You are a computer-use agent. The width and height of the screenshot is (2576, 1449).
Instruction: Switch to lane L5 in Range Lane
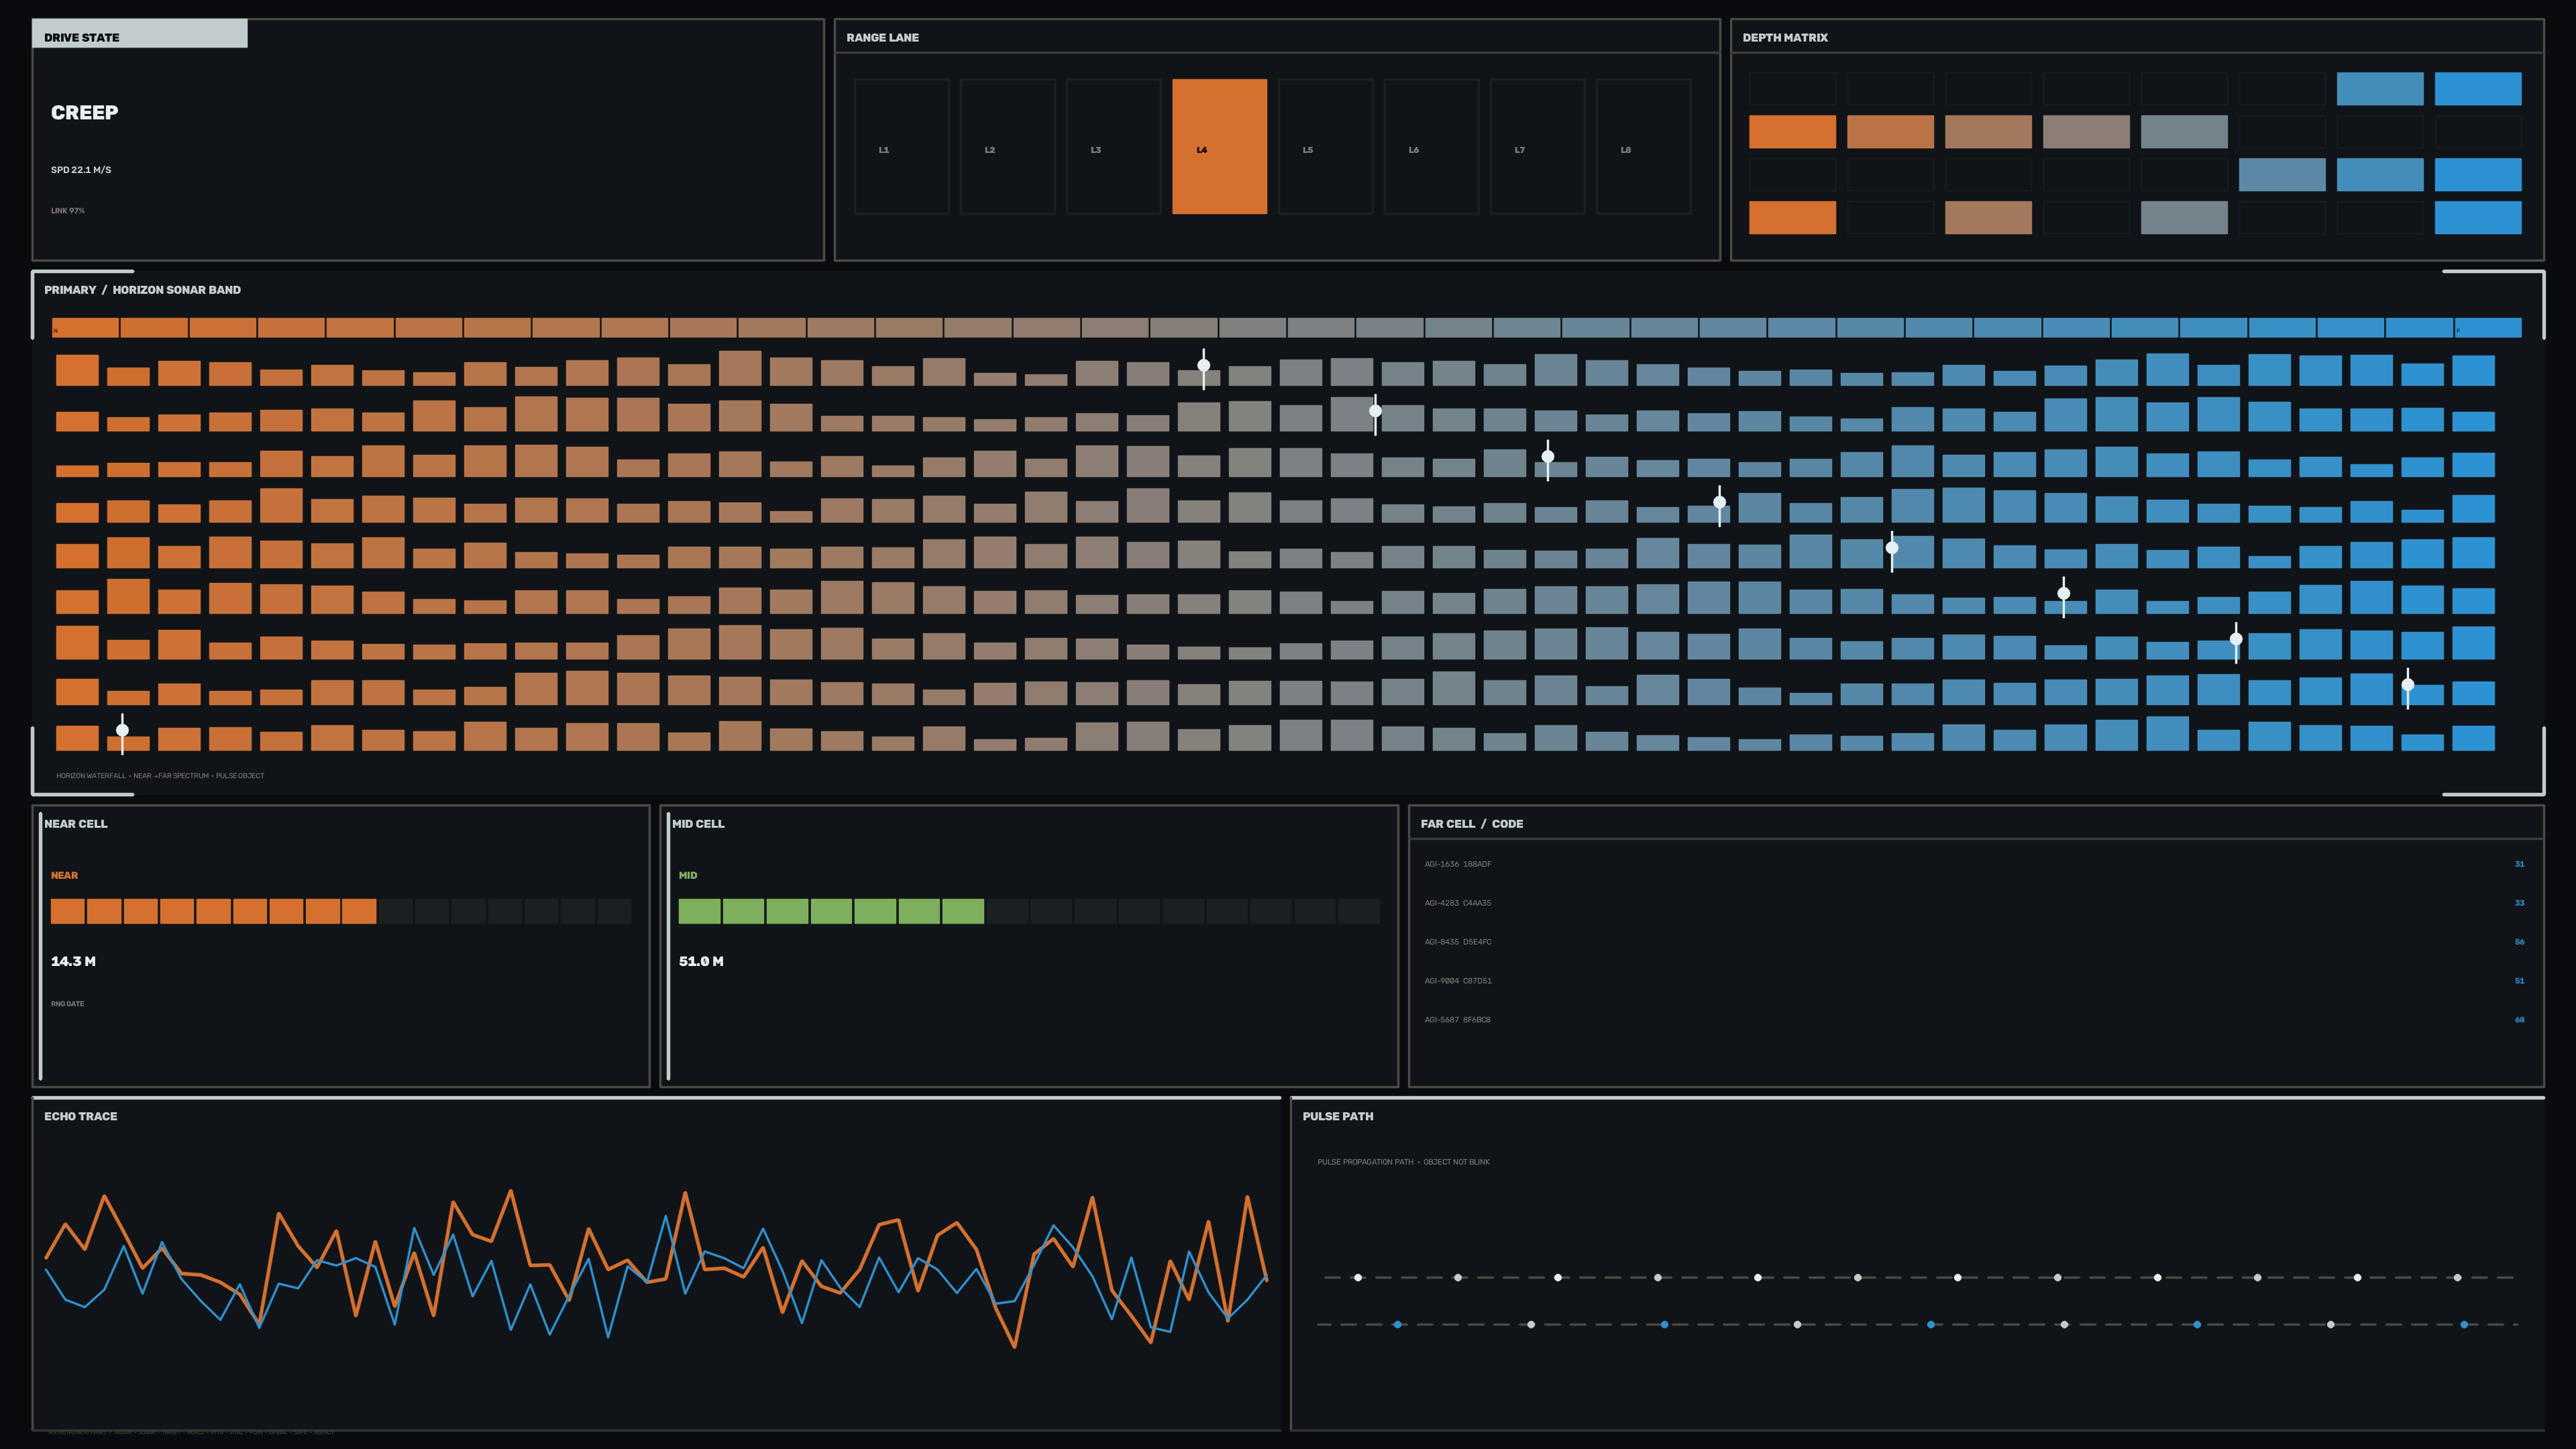point(1325,146)
